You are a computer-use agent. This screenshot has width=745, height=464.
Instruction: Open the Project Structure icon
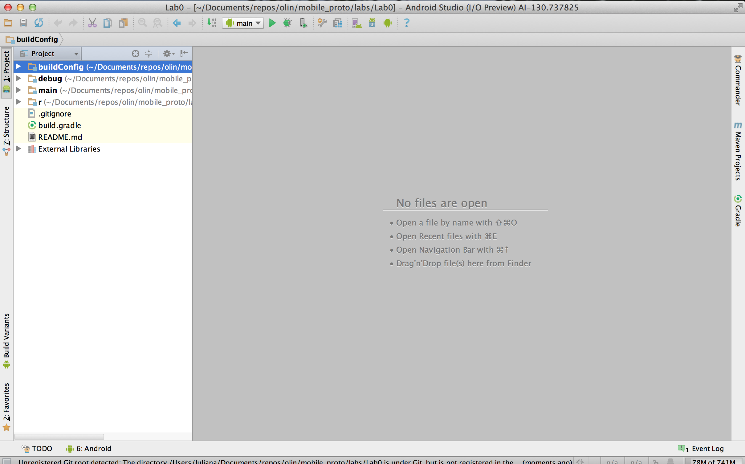coord(338,23)
